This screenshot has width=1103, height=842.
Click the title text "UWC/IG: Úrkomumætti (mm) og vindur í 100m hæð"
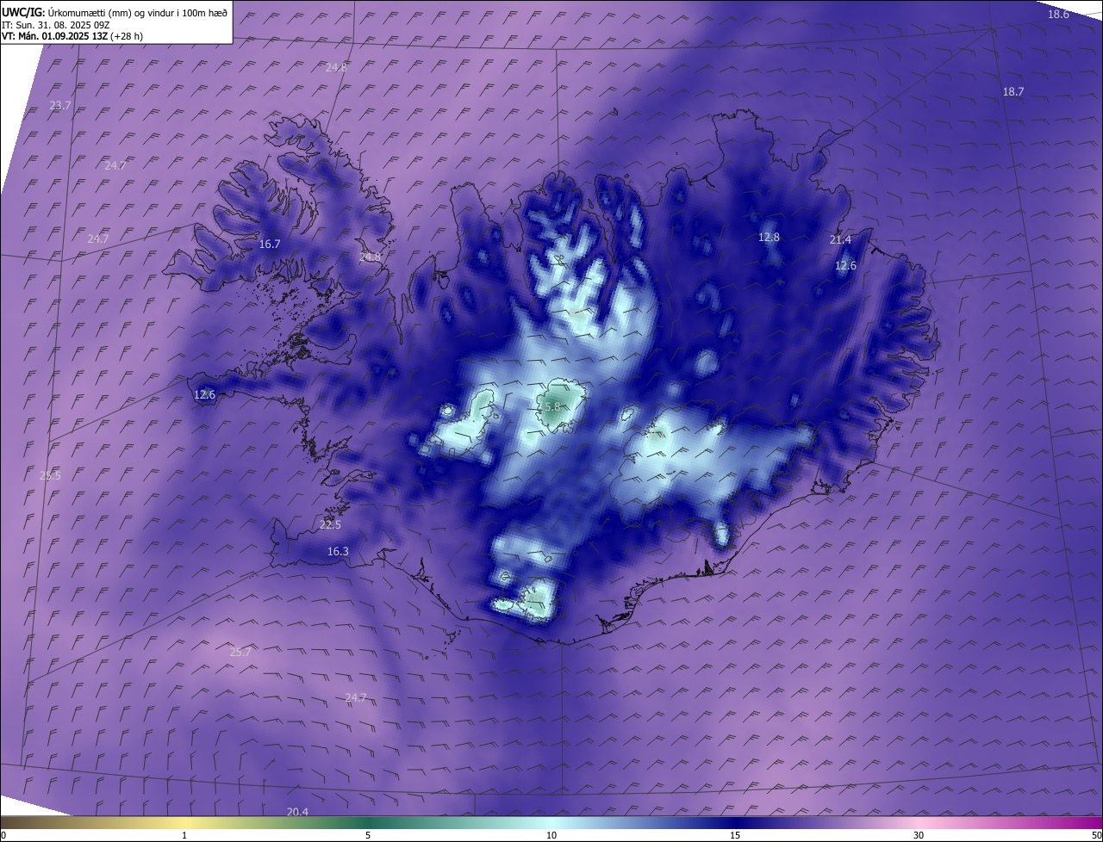[x=115, y=13]
